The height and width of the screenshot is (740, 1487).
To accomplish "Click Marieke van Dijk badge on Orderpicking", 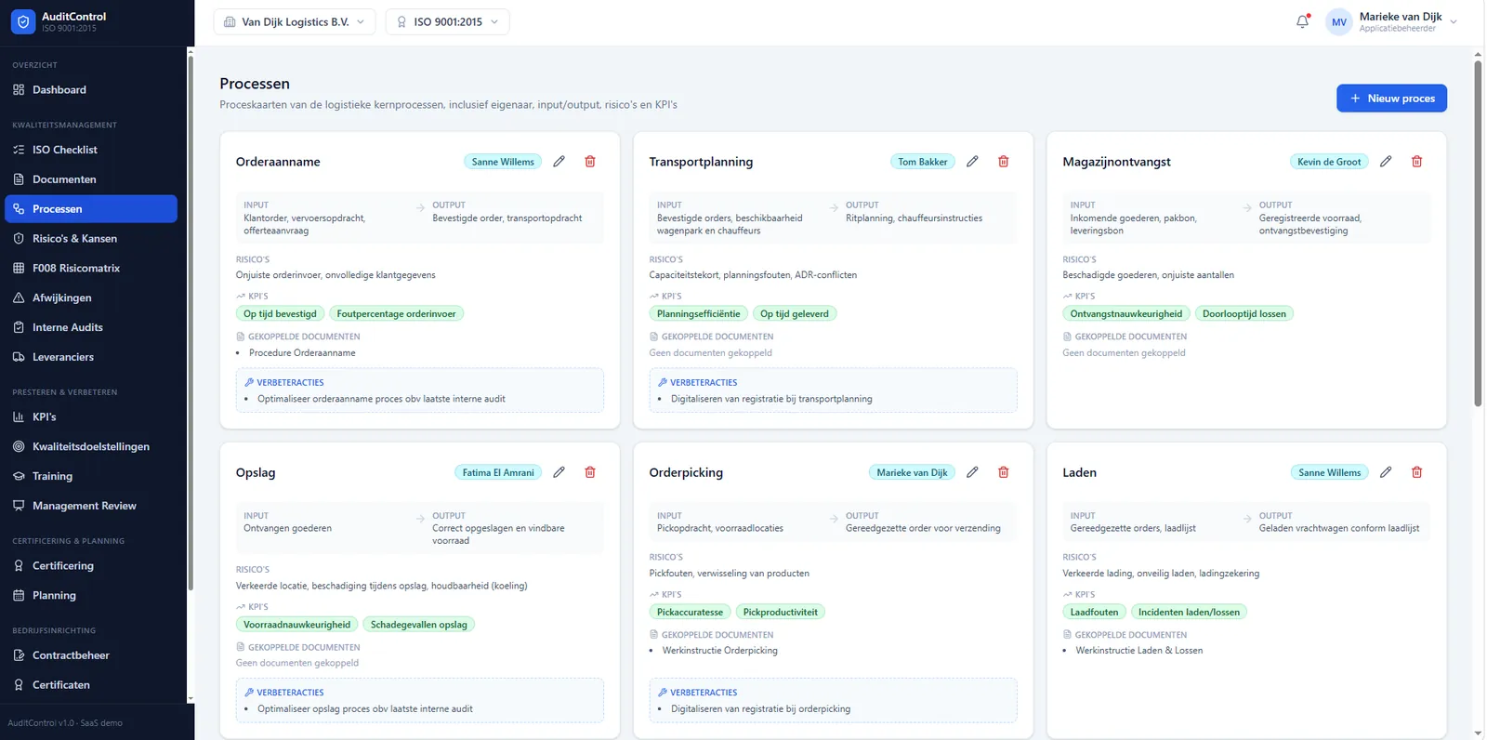I will coord(912,472).
